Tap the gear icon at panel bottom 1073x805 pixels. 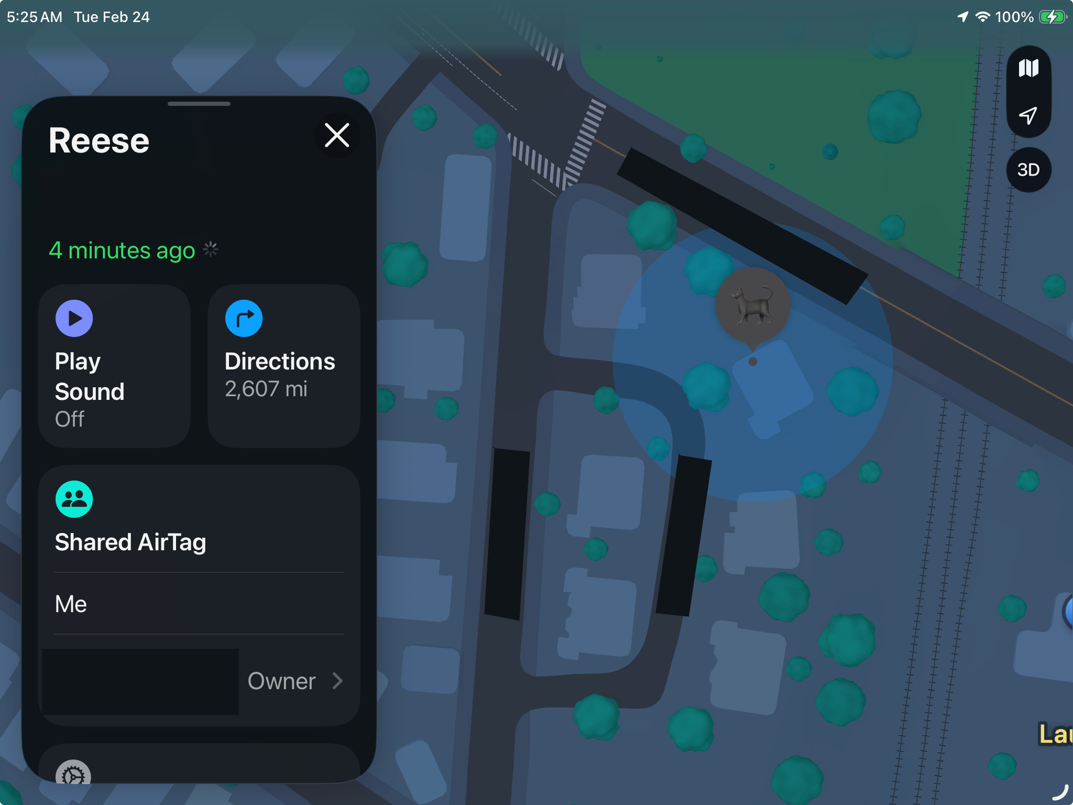pos(73,773)
